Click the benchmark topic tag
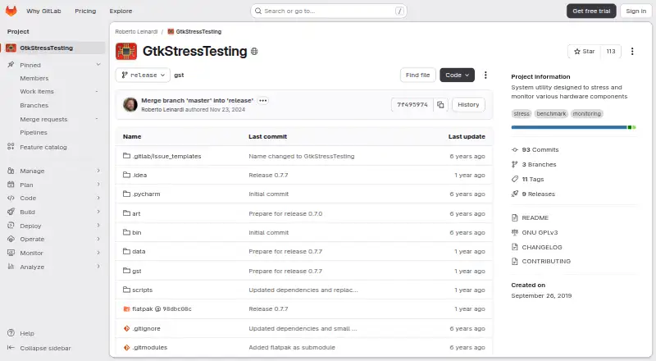 point(551,113)
